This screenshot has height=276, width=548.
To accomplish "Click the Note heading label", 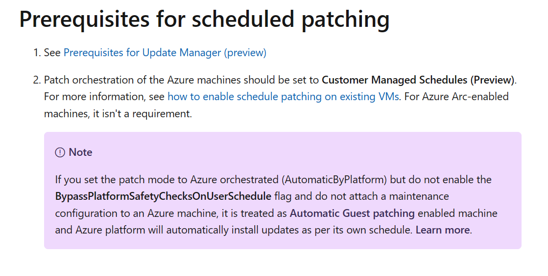I will click(x=80, y=152).
